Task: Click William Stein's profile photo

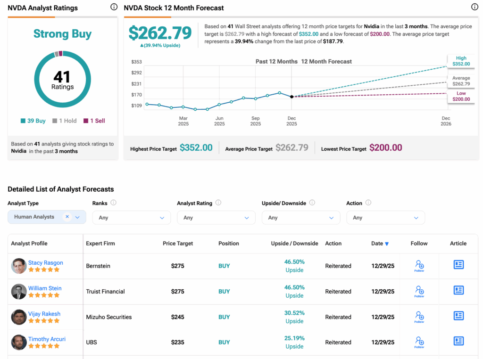Action: (19, 292)
